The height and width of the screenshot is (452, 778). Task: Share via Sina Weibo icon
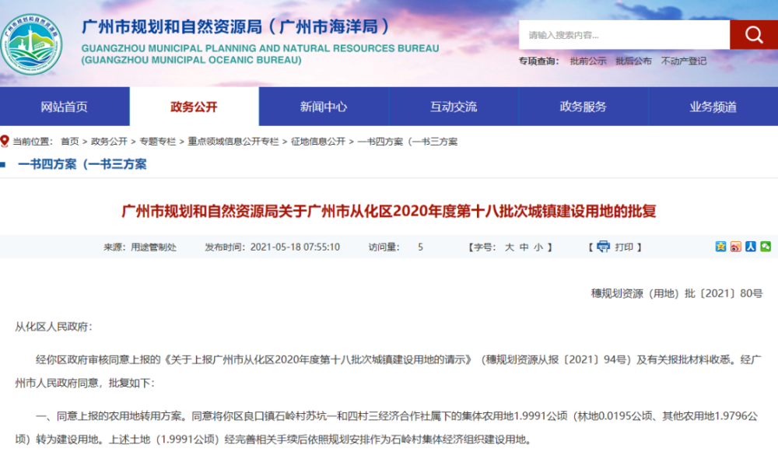tap(735, 247)
